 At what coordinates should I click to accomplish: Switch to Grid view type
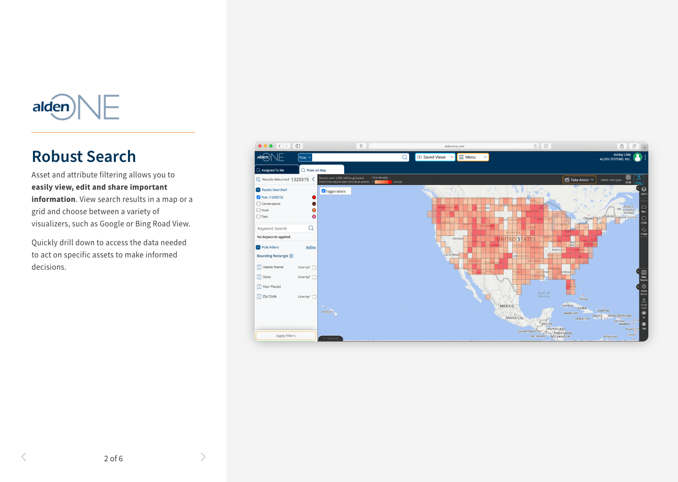click(628, 178)
